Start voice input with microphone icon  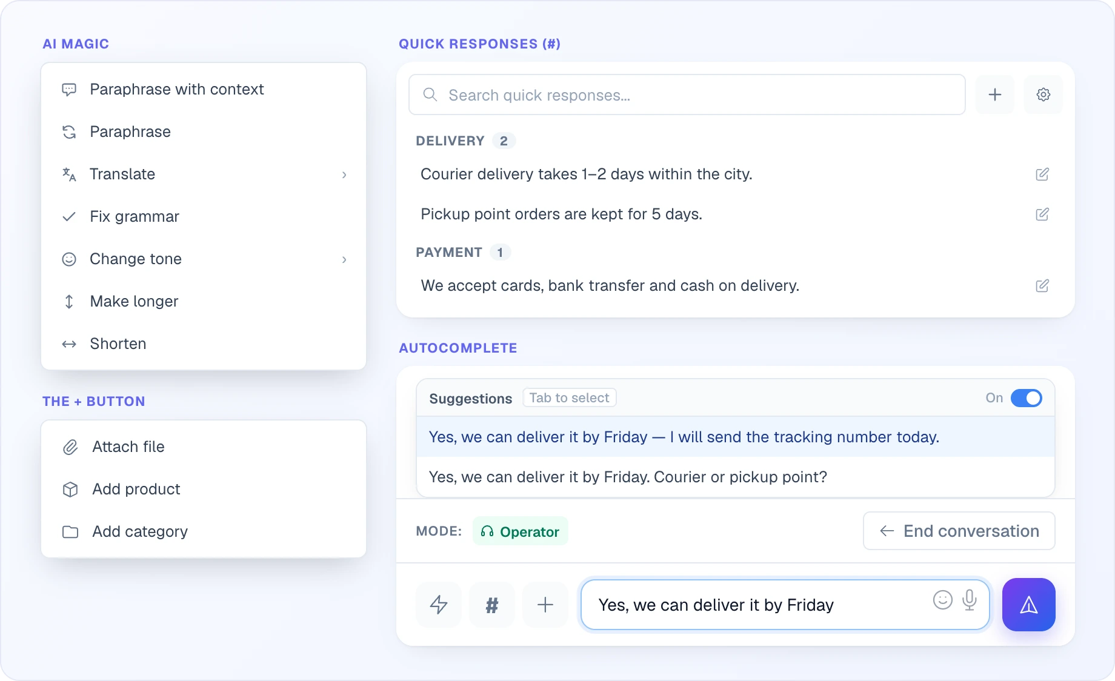[x=970, y=600]
